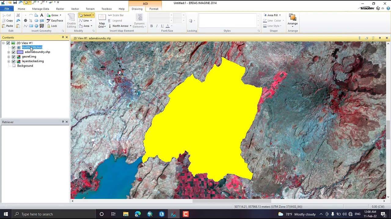Expand the layerstacked.img tree node
The height and width of the screenshot is (219, 391).
[x=9, y=61]
